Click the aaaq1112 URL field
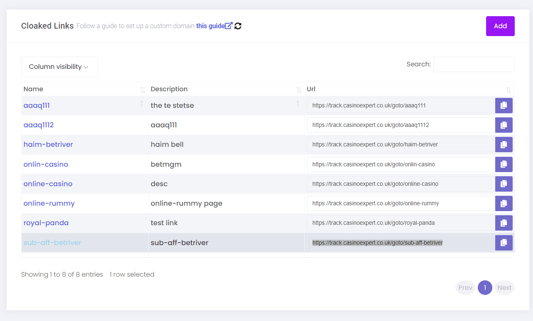 [x=401, y=125]
